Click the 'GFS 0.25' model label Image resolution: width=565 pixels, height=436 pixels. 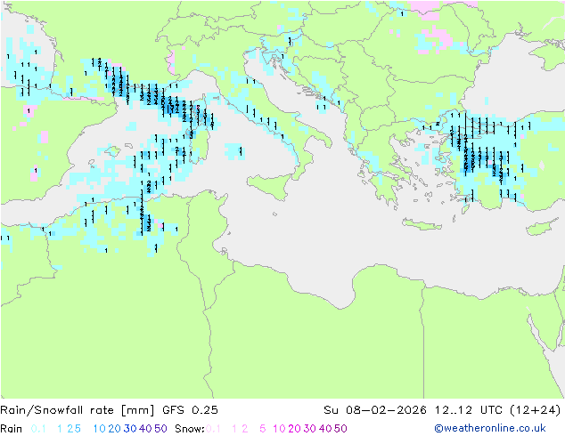tap(190, 410)
